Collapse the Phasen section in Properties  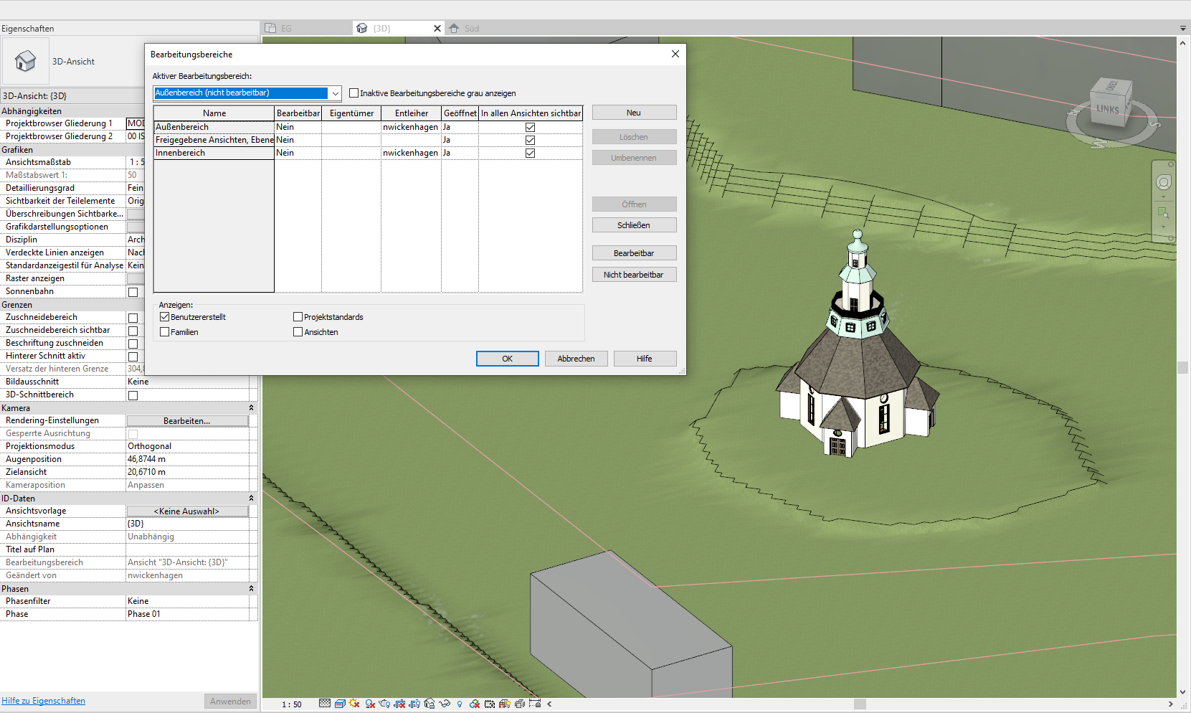(251, 588)
